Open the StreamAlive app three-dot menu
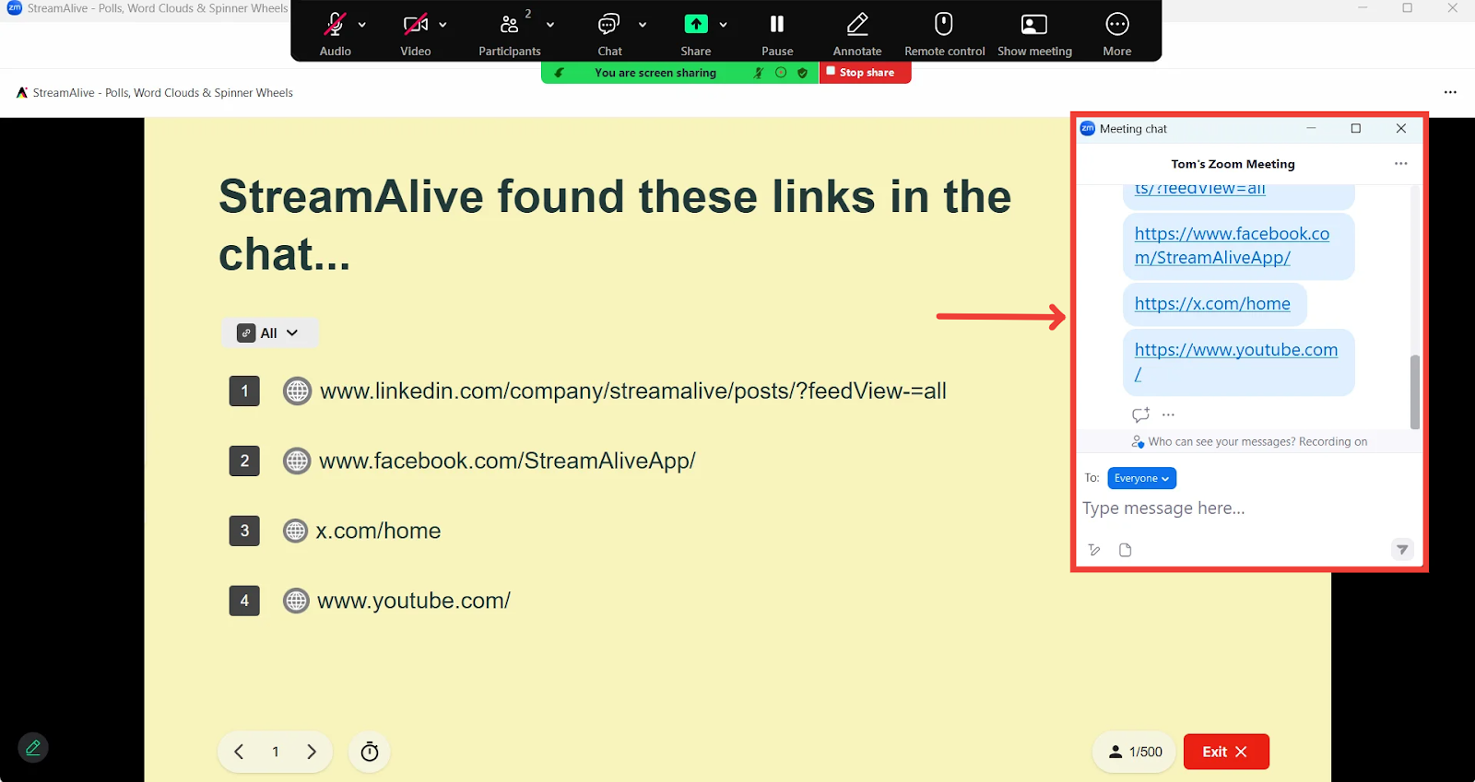Viewport: 1475px width, 782px height. (1450, 92)
